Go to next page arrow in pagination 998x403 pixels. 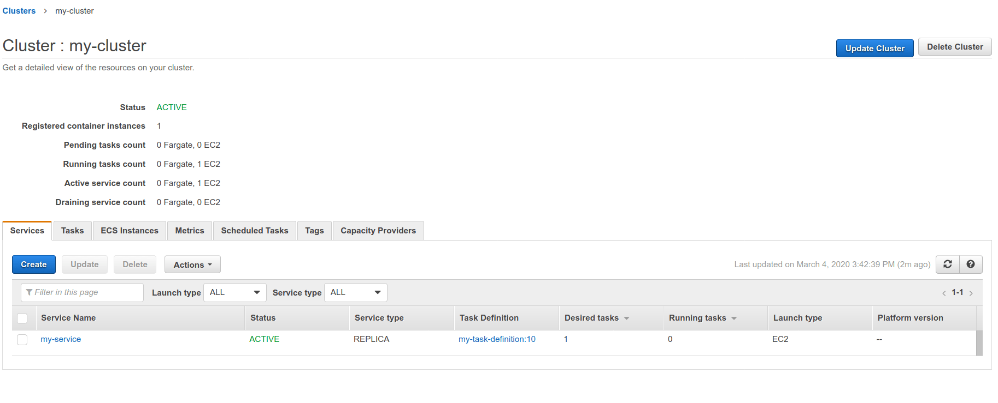(971, 293)
